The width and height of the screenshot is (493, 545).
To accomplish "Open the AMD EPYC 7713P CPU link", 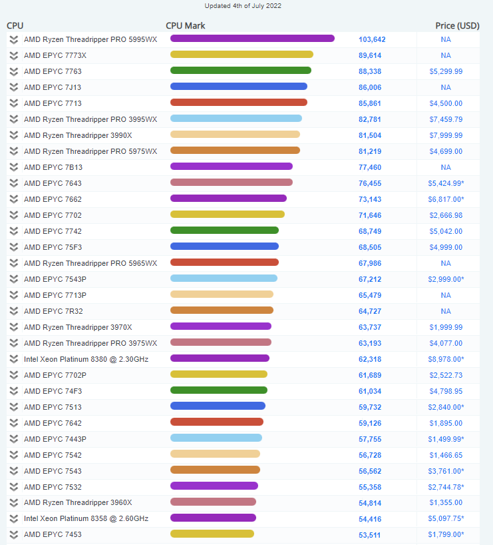I will pyautogui.click(x=55, y=295).
